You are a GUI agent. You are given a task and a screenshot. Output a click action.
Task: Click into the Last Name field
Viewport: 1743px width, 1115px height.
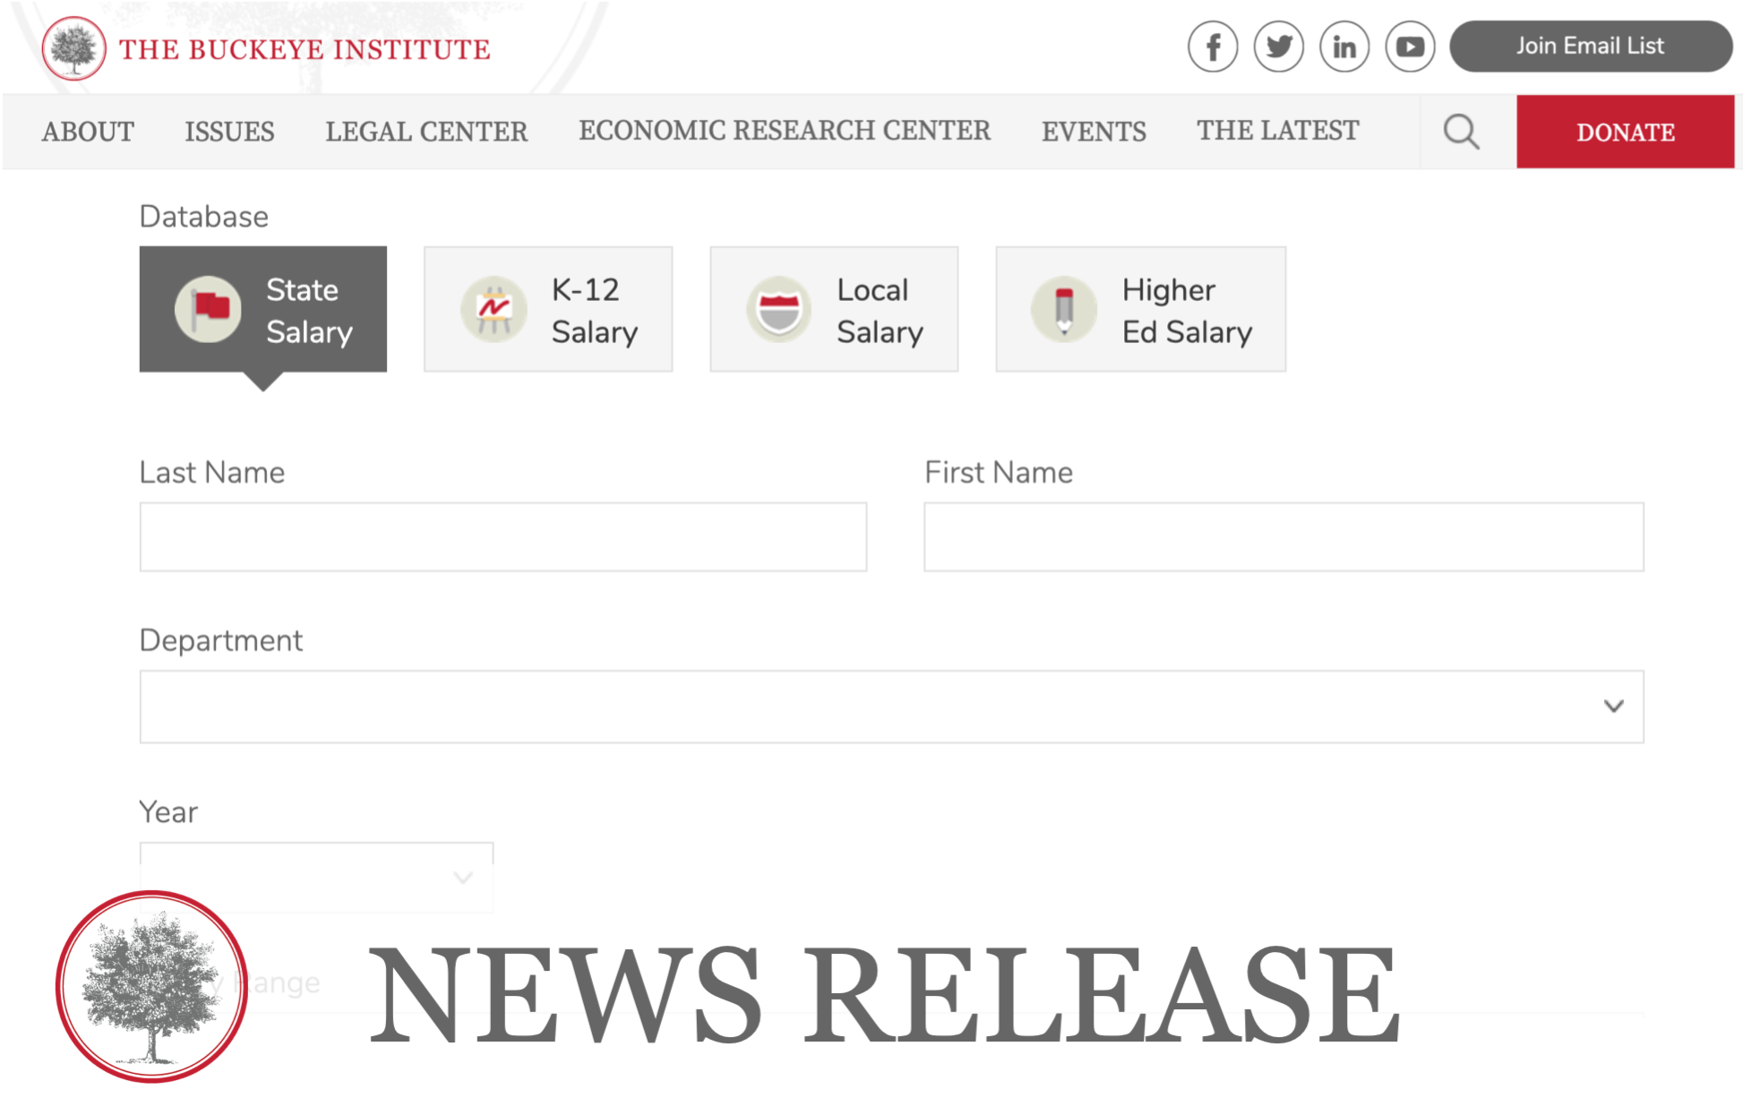(503, 536)
